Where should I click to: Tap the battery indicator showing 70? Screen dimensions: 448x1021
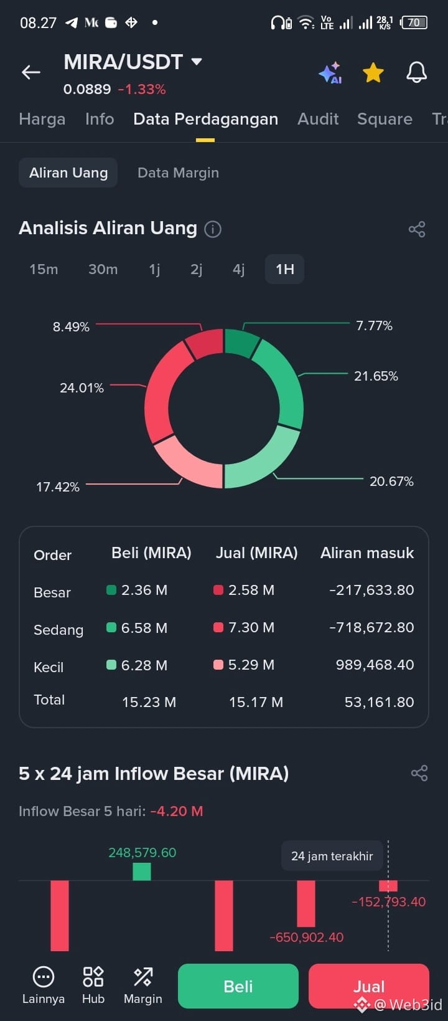coord(414,22)
